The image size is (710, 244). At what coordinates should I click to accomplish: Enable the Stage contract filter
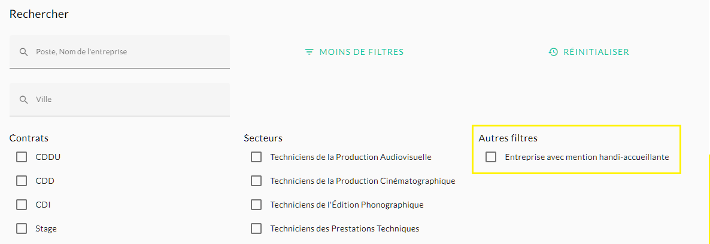22,228
